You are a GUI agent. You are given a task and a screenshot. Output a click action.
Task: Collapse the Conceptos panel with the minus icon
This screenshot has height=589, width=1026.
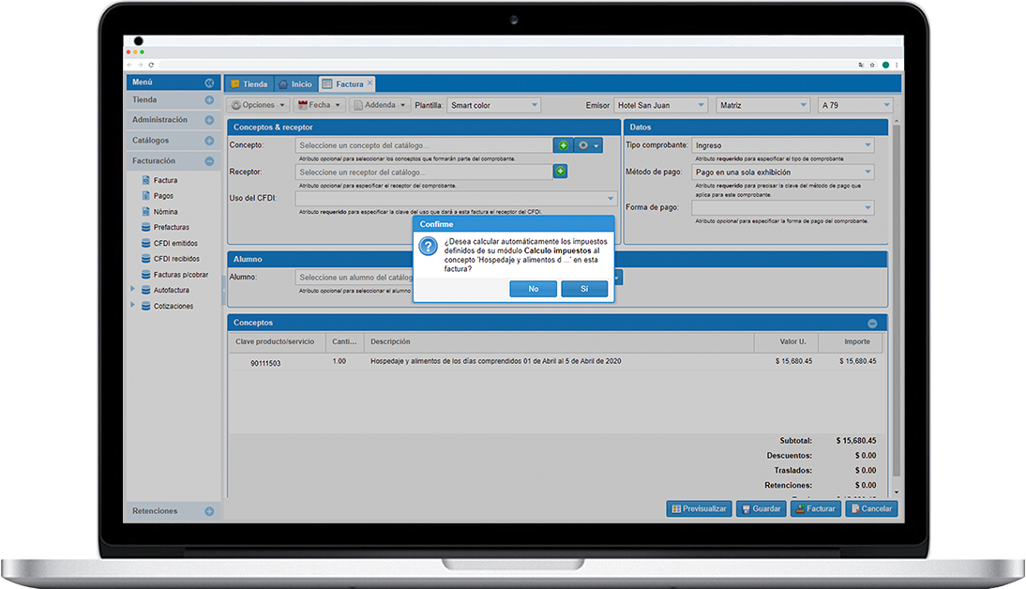coord(872,323)
